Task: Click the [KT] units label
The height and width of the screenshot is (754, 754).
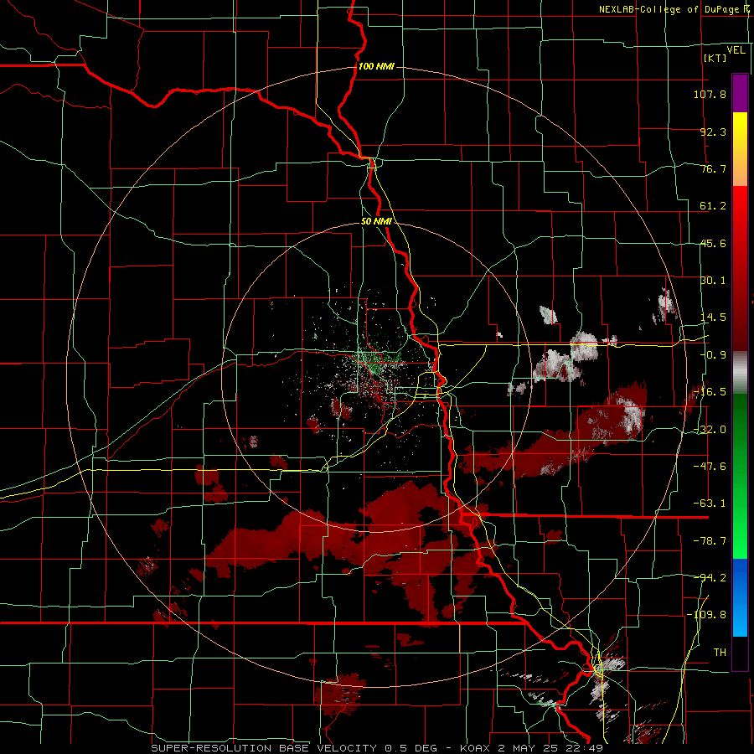Action: point(715,58)
